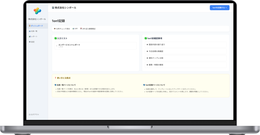Open the レポート sidebar page
The width and height of the screenshot is (260, 135).
pyautogui.click(x=34, y=36)
